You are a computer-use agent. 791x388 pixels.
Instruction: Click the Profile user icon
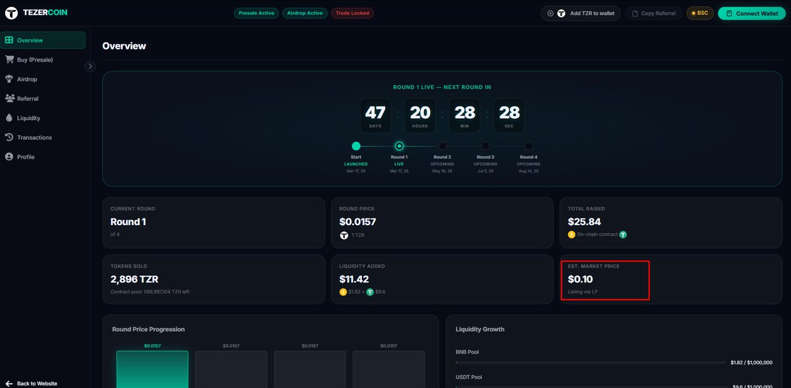pos(9,157)
